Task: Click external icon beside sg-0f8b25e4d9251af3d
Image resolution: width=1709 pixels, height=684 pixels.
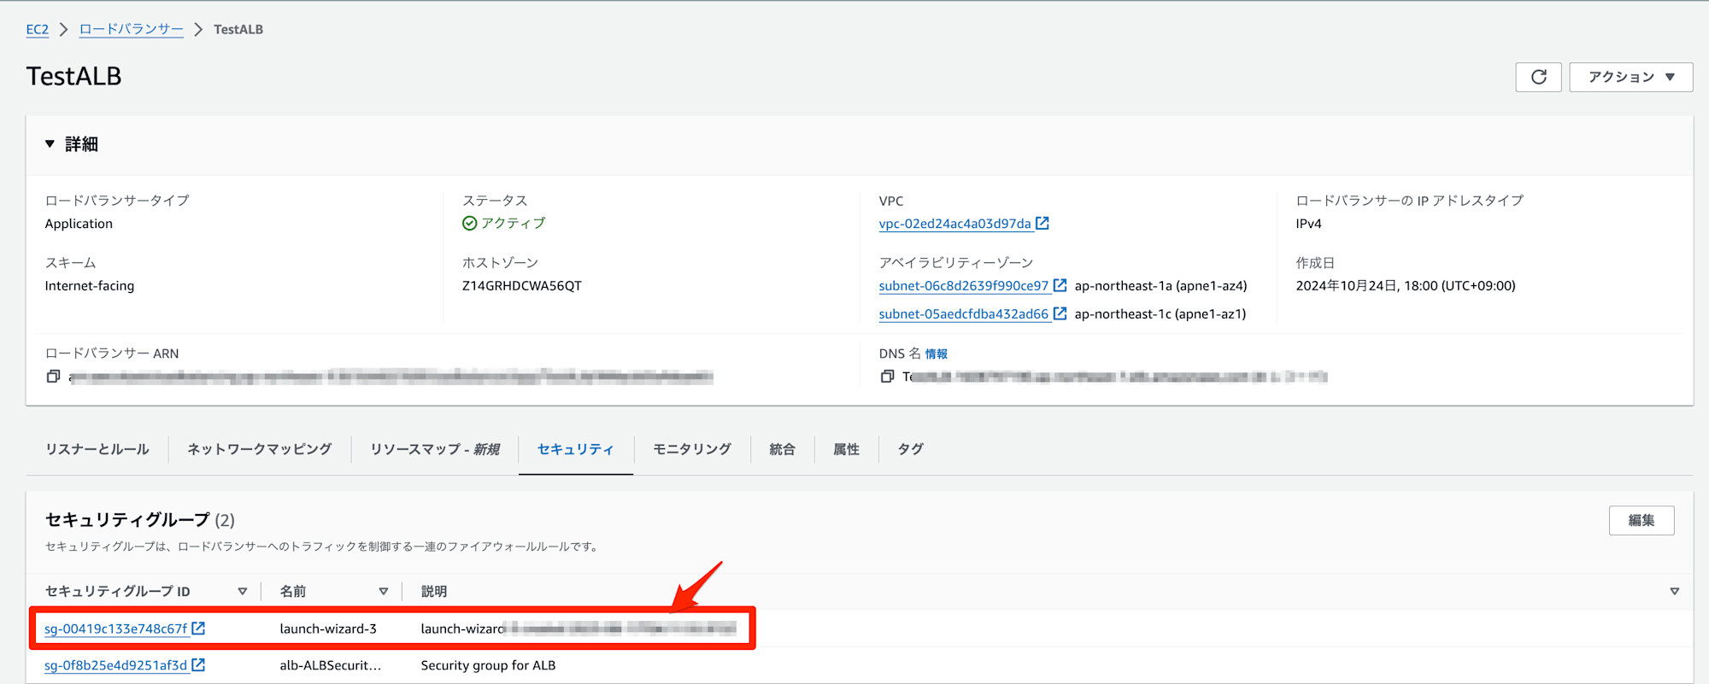Action: pyautogui.click(x=198, y=664)
